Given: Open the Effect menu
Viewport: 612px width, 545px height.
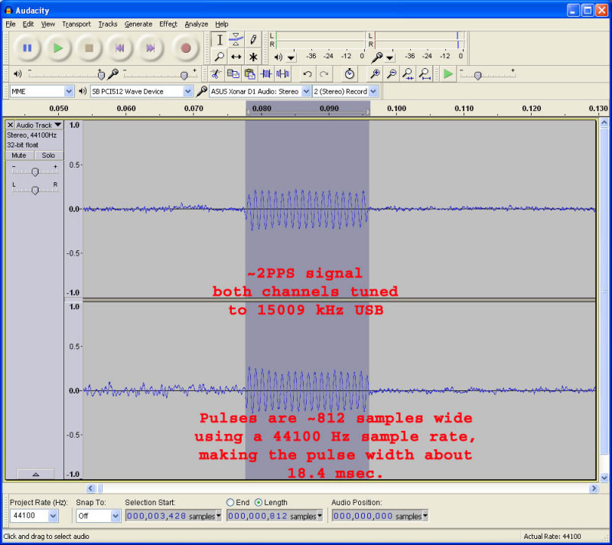Looking at the screenshot, I should pyautogui.click(x=168, y=24).
